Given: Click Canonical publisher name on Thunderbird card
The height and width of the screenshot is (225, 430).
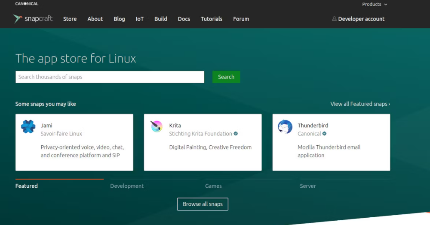Looking at the screenshot, I should click(309, 134).
